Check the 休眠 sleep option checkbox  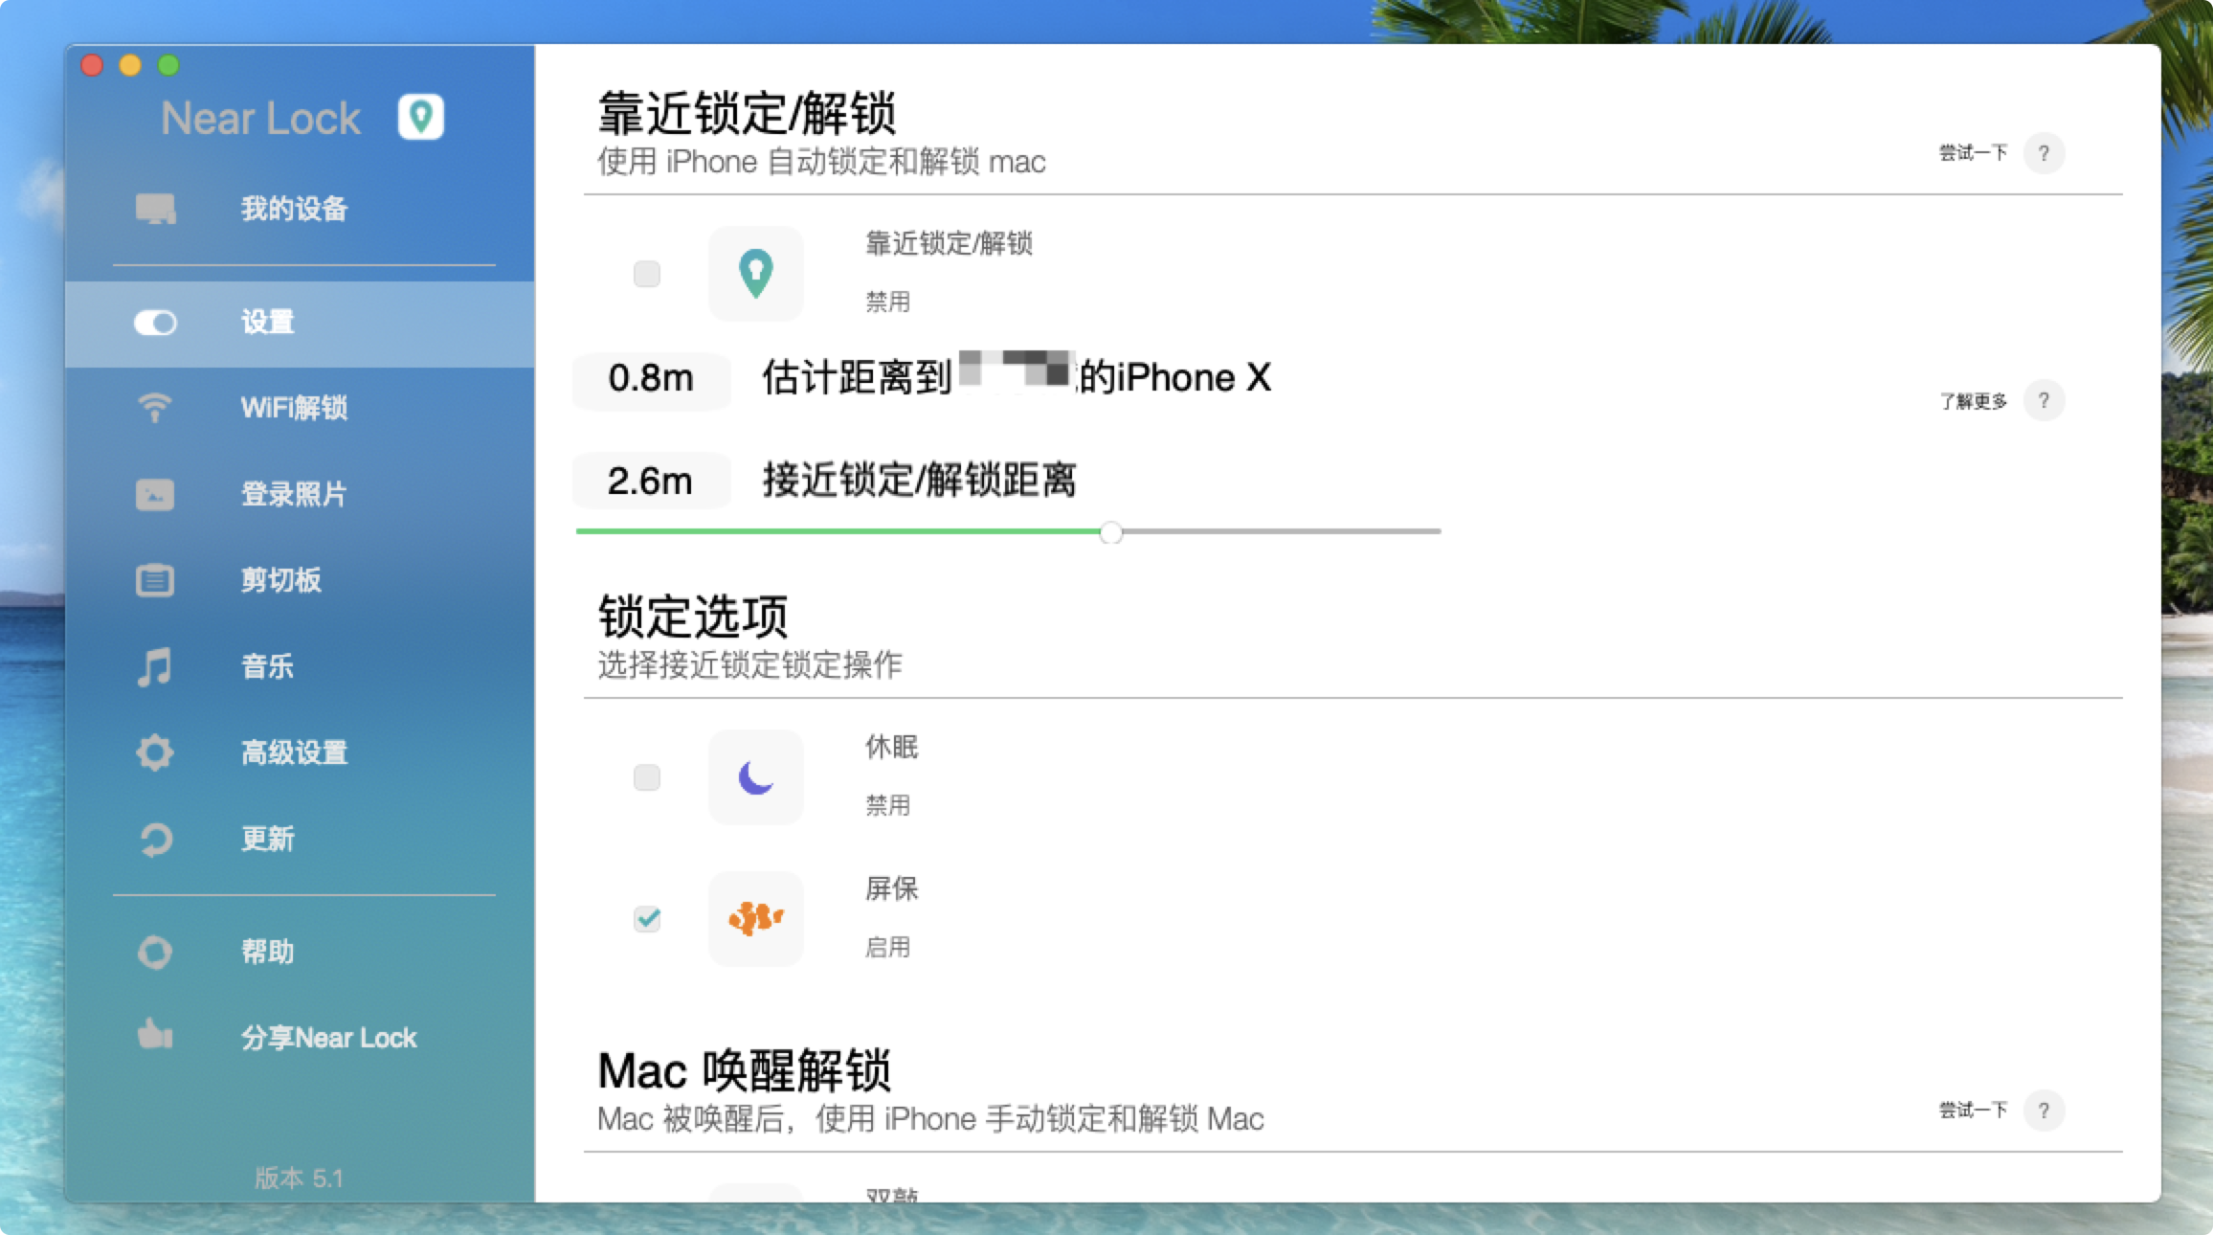(x=647, y=777)
